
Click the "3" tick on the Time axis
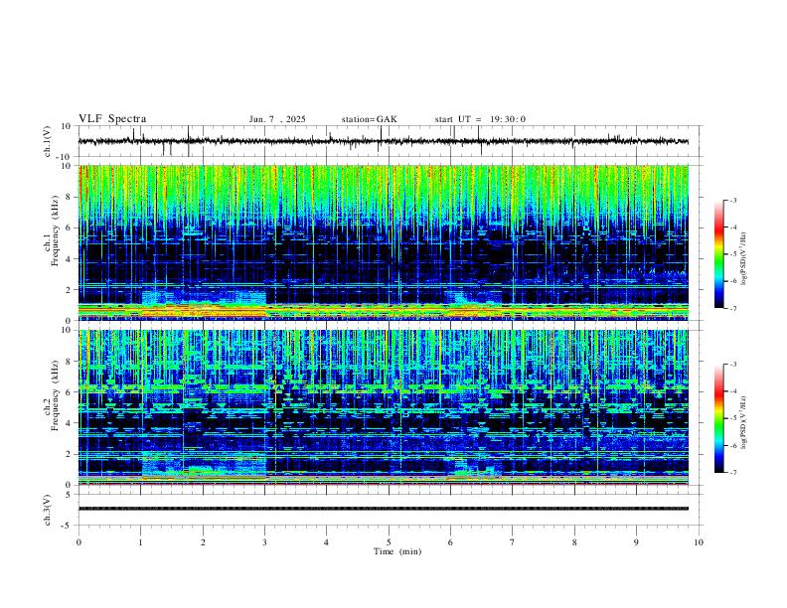264,542
